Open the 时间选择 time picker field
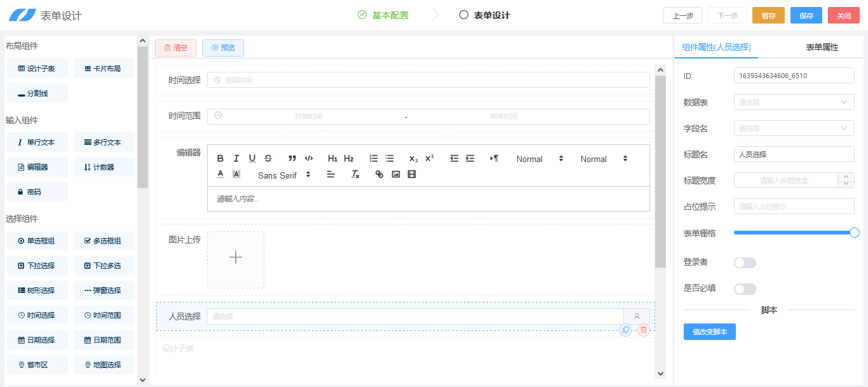Viewport: 868px width, 387px height. pyautogui.click(x=428, y=80)
